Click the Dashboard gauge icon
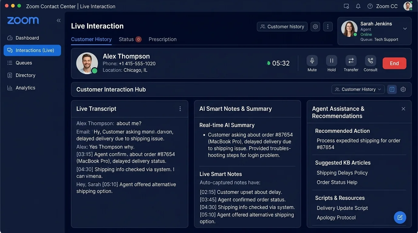The height and width of the screenshot is (233, 418). point(10,38)
